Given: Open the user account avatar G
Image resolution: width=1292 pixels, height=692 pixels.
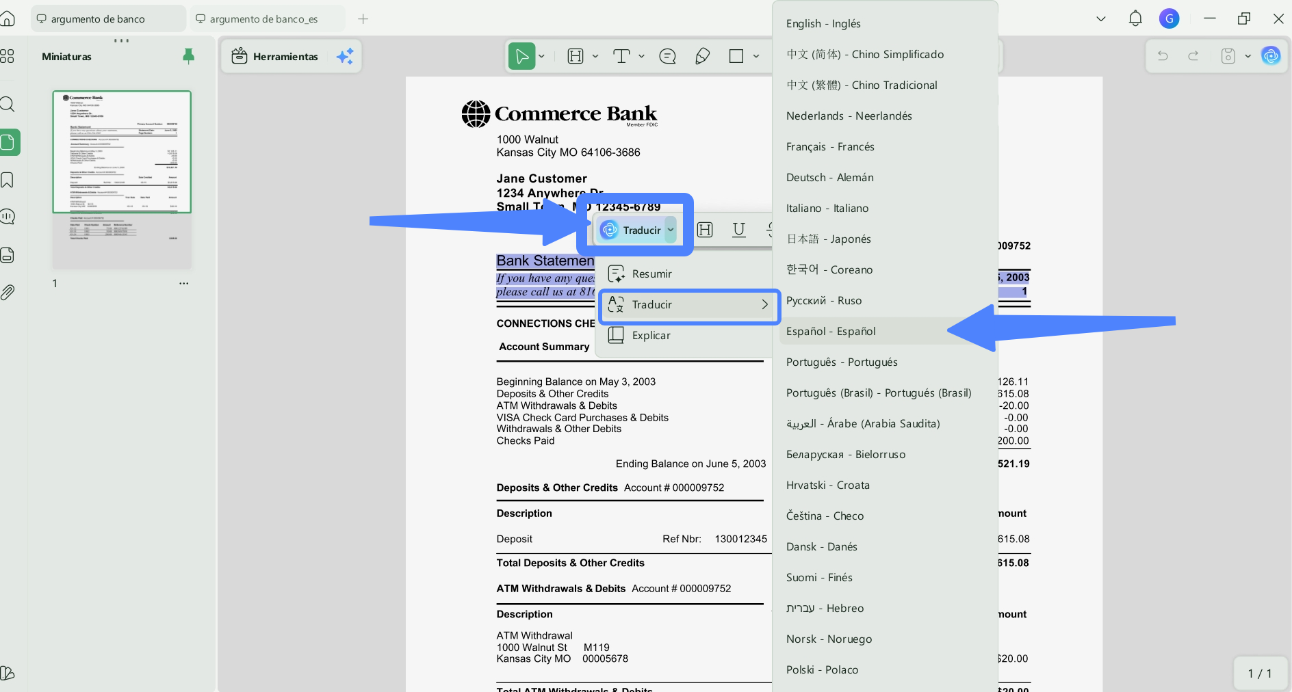Looking at the screenshot, I should click(1169, 18).
